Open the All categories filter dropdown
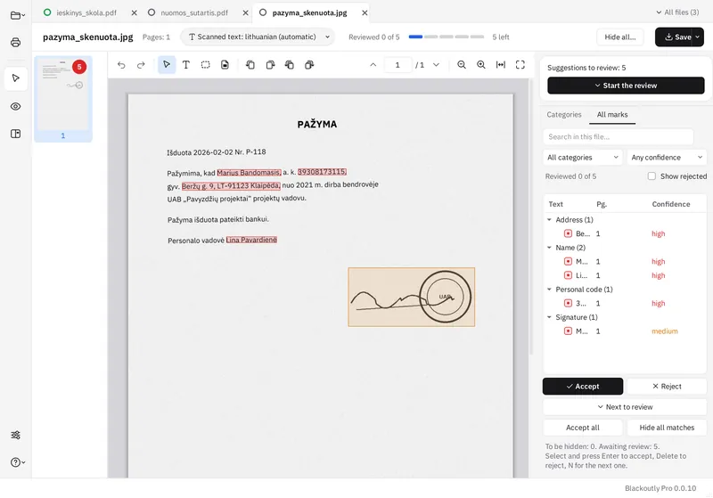The width and height of the screenshot is (713, 498). (583, 157)
